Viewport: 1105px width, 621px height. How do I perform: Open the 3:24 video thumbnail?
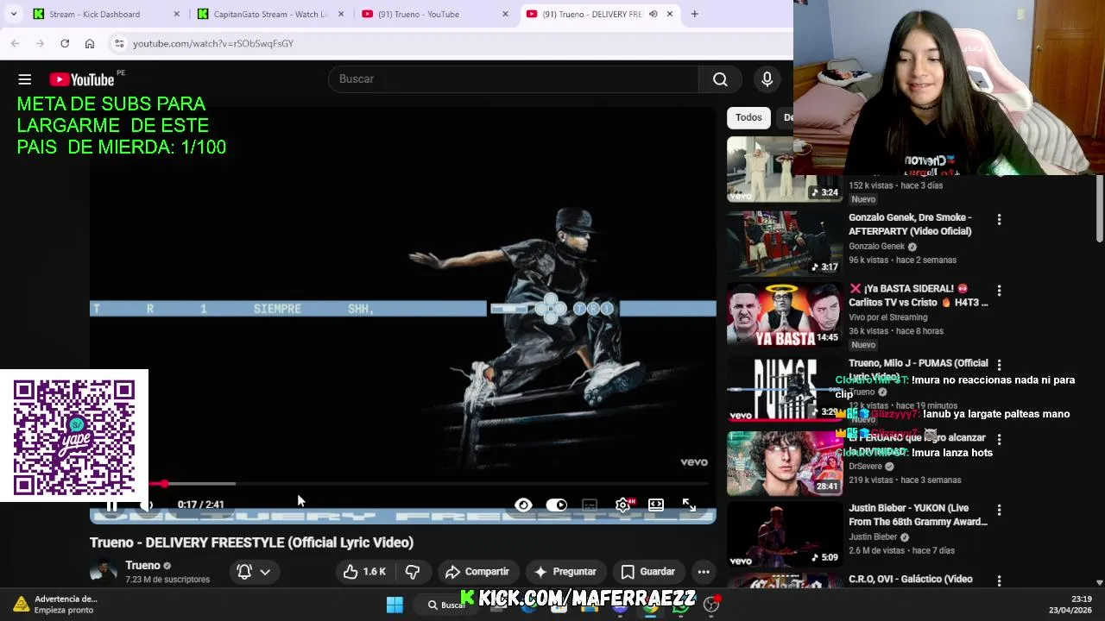(x=784, y=169)
